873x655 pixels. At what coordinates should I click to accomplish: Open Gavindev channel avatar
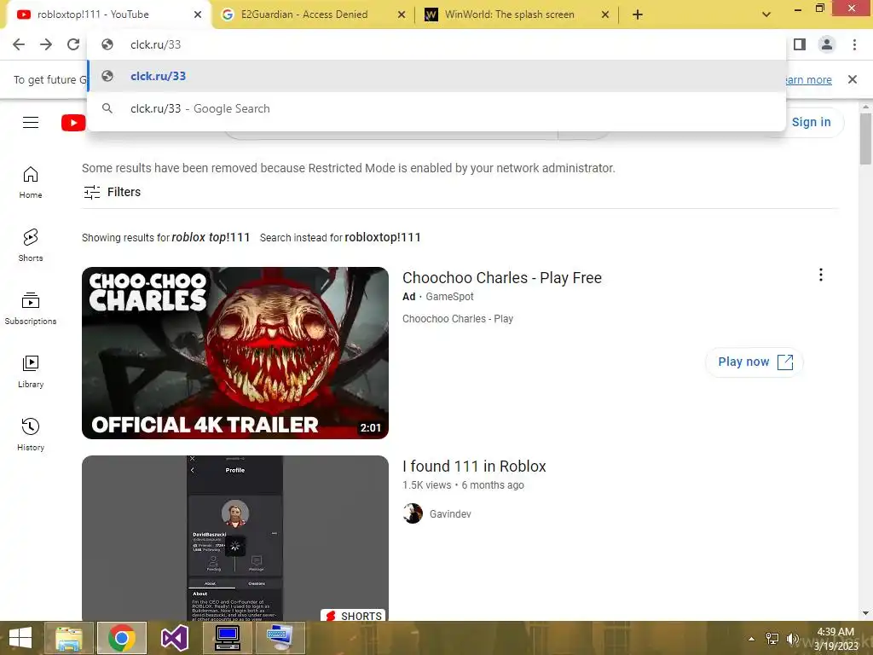click(x=413, y=513)
